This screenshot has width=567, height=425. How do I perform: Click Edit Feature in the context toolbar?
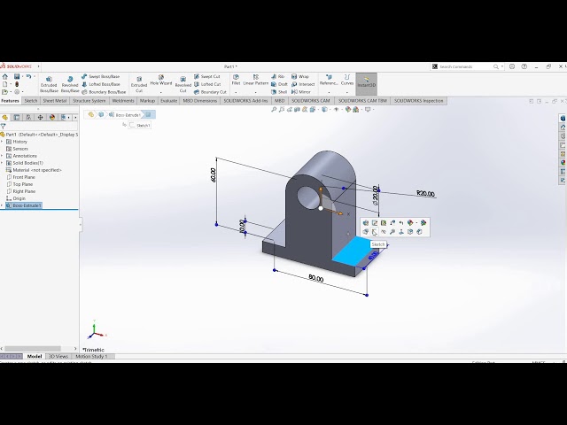pyautogui.click(x=366, y=223)
